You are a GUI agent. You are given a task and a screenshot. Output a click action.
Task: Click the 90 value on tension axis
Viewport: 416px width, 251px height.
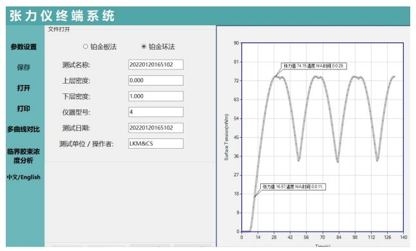236,43
